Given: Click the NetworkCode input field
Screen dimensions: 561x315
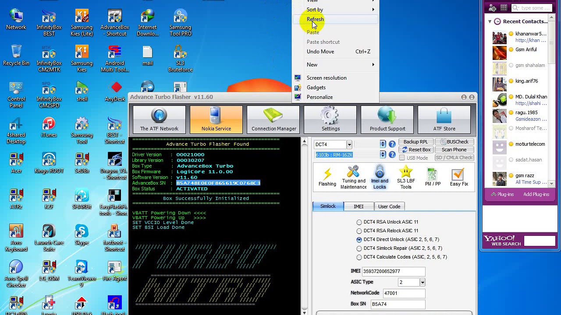Looking at the screenshot, I should [x=403, y=293].
